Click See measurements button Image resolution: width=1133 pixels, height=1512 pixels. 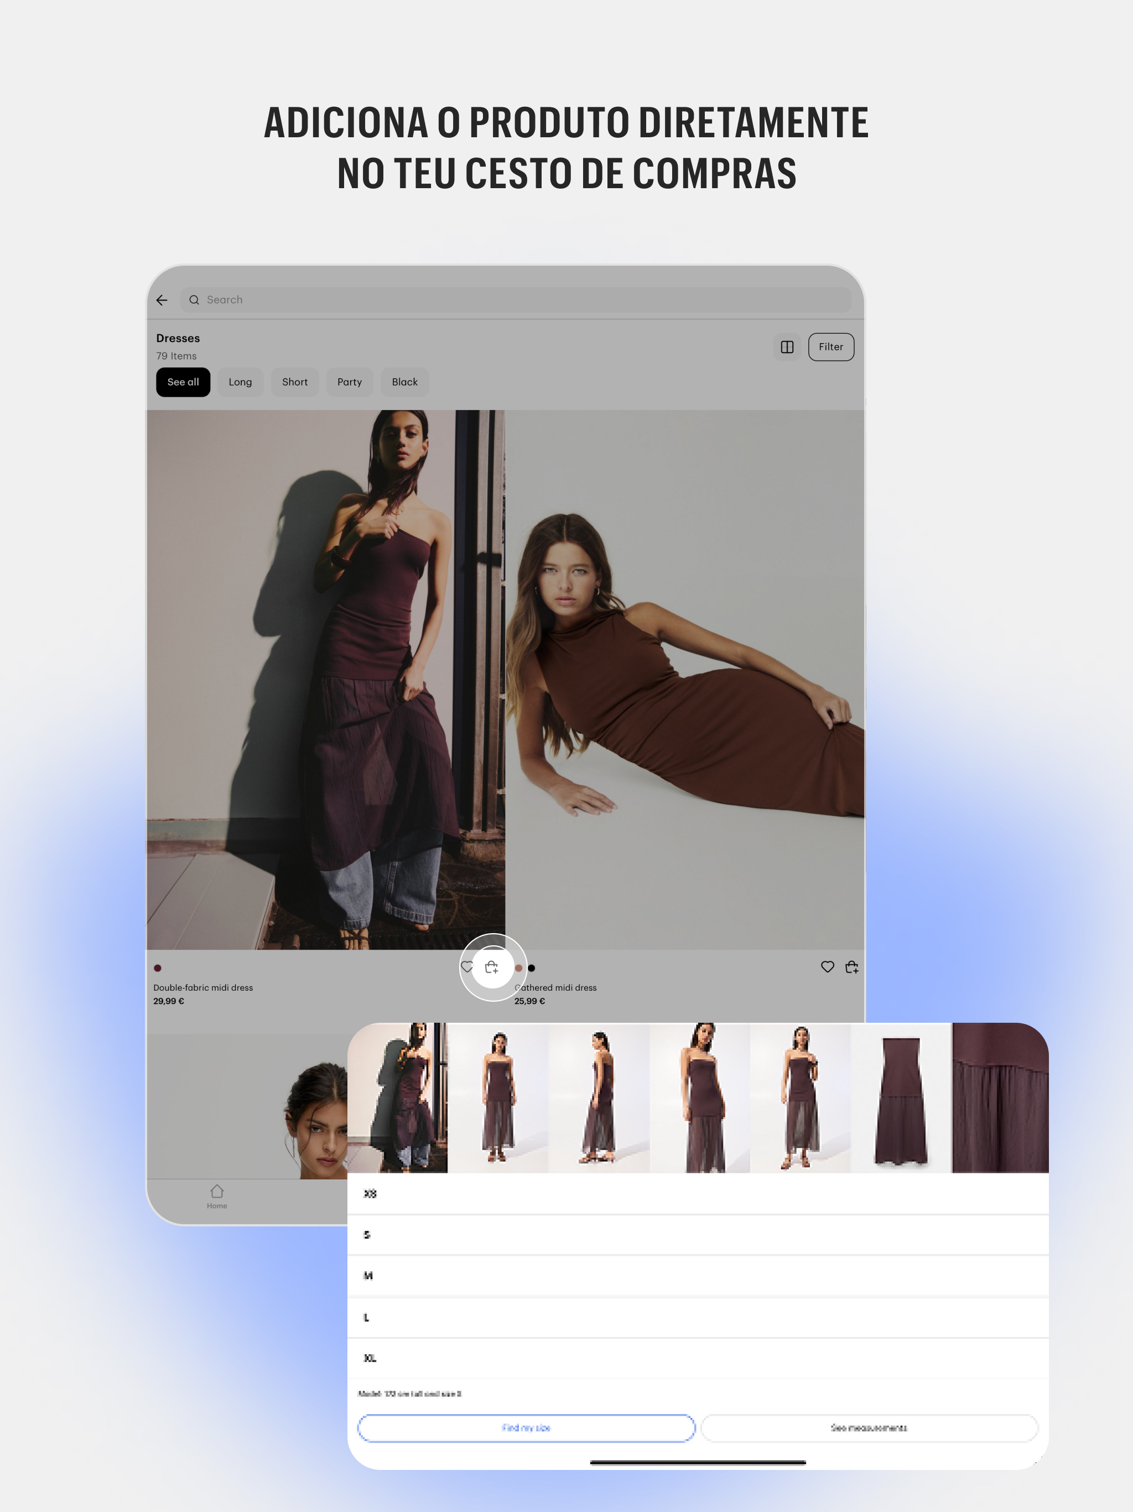(869, 1428)
